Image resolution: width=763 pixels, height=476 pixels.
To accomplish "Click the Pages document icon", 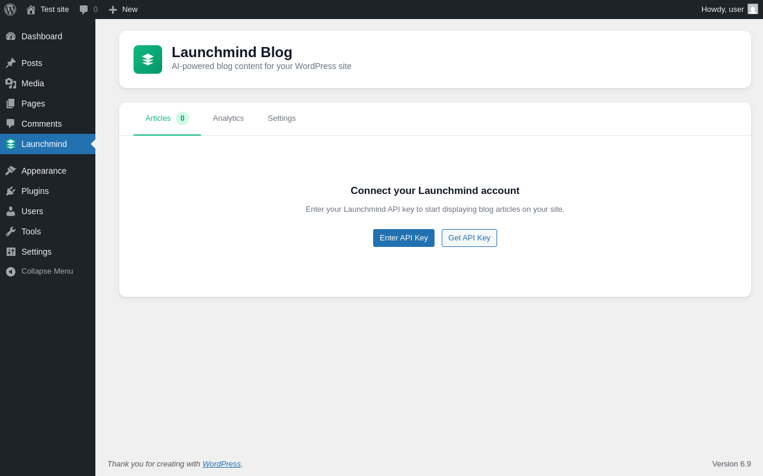I will pos(11,104).
